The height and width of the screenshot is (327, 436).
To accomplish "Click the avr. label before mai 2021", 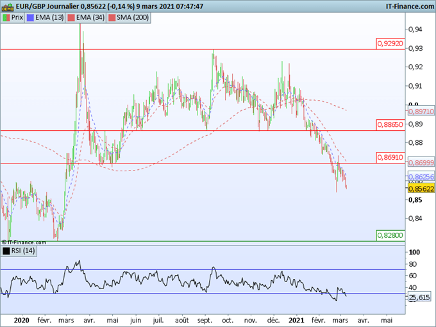I will [x=363, y=321].
